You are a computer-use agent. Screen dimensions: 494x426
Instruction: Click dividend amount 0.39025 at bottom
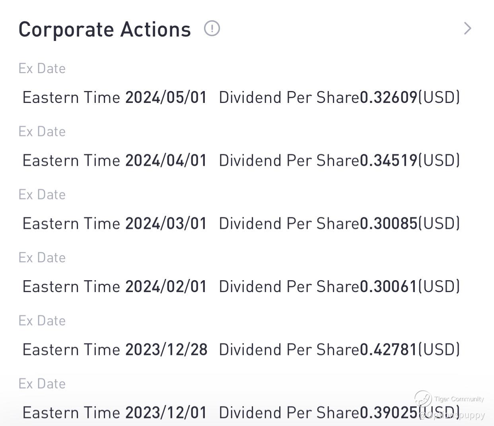(x=389, y=412)
